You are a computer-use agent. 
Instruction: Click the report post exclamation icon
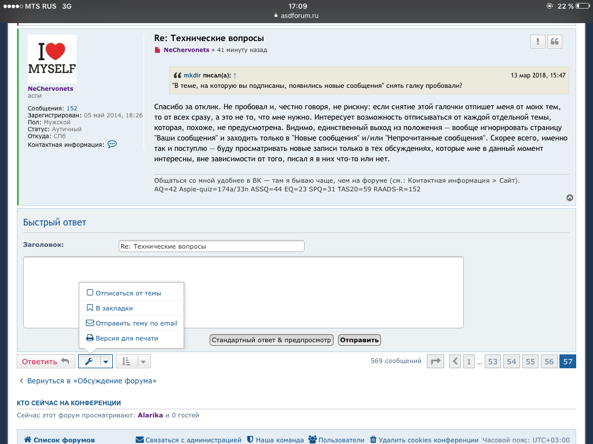(538, 42)
